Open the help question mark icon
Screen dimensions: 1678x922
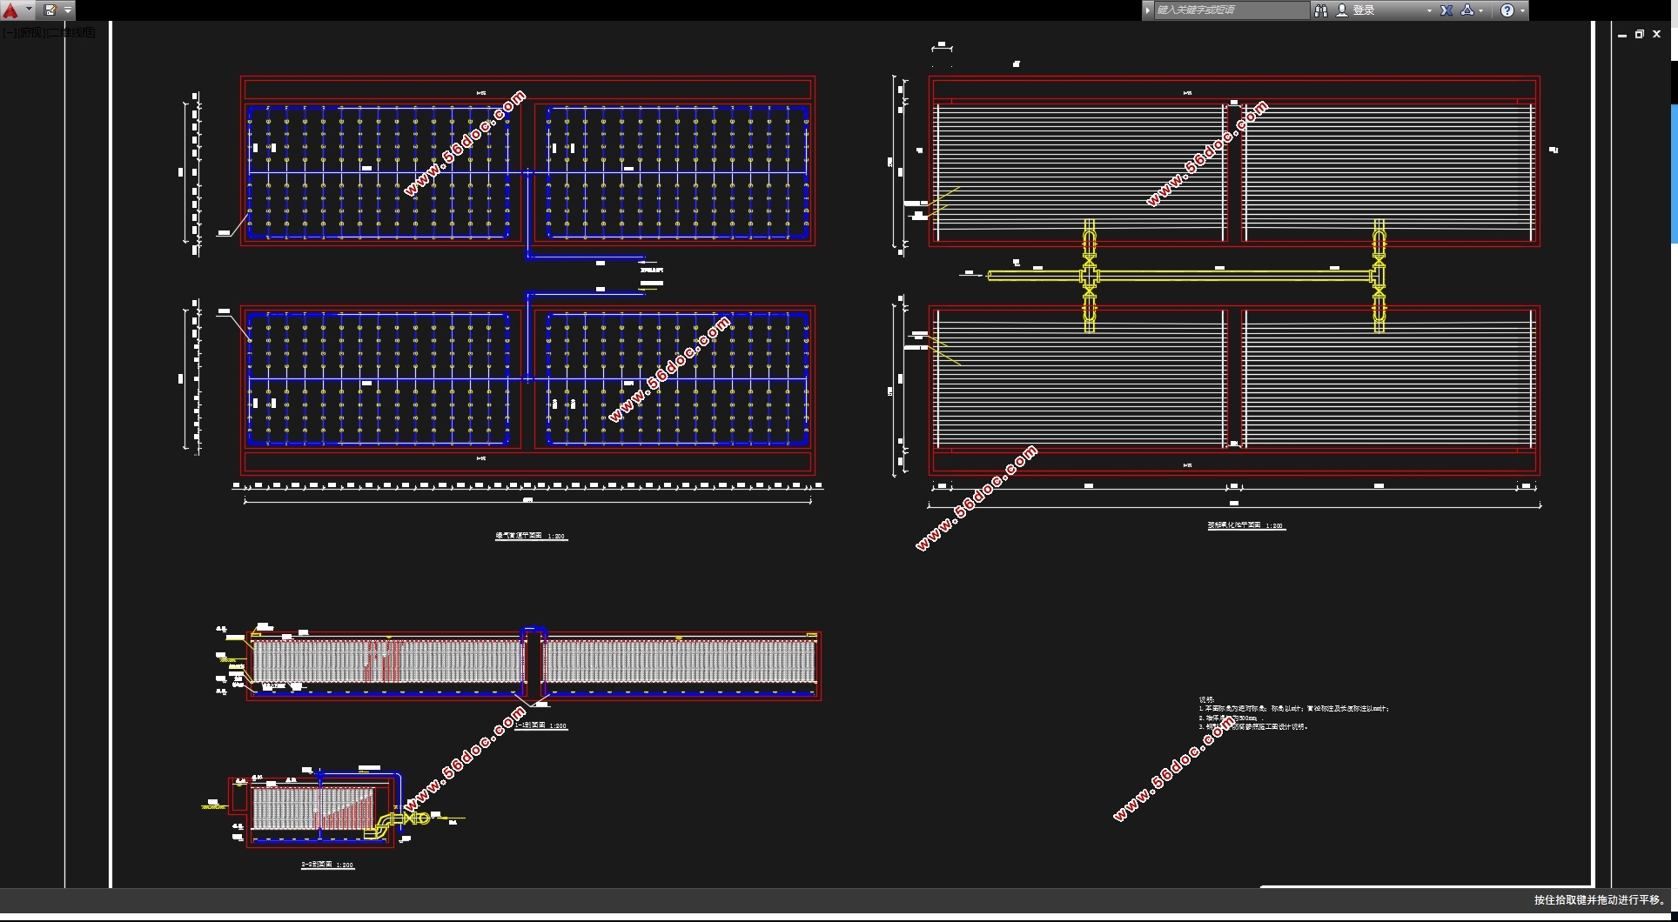(x=1507, y=10)
